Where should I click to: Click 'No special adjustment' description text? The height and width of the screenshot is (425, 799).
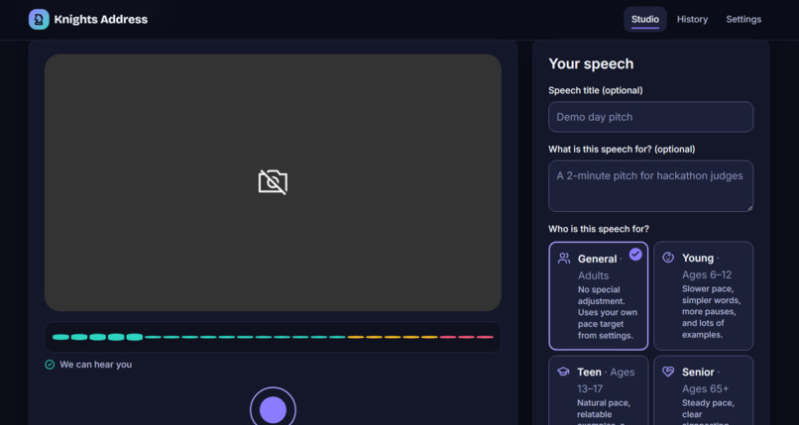coord(608,312)
